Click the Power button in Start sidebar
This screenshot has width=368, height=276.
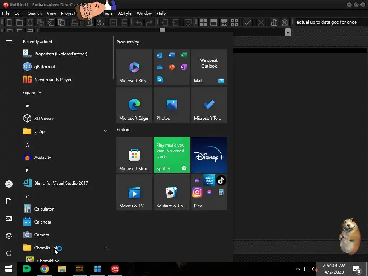(x=9, y=253)
